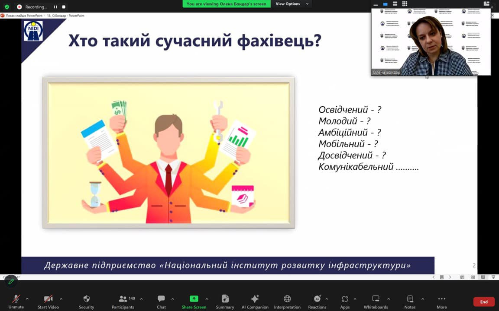Pause the recording
The image size is (499, 311).
tap(55, 7)
